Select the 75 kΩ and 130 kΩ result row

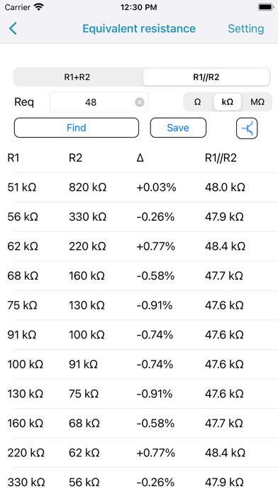pos(139,305)
